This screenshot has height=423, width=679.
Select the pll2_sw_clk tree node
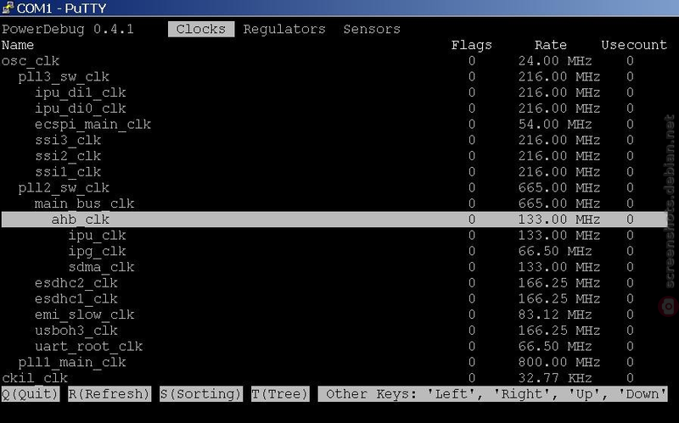pos(334,187)
